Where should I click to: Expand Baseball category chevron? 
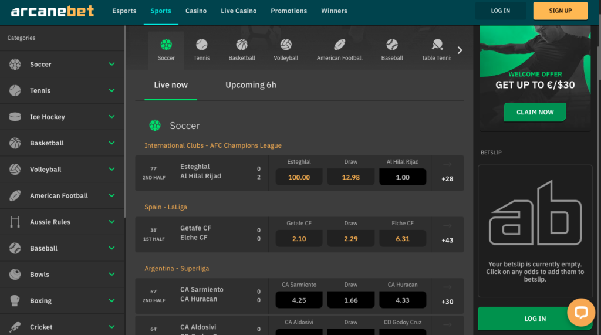pos(112,248)
